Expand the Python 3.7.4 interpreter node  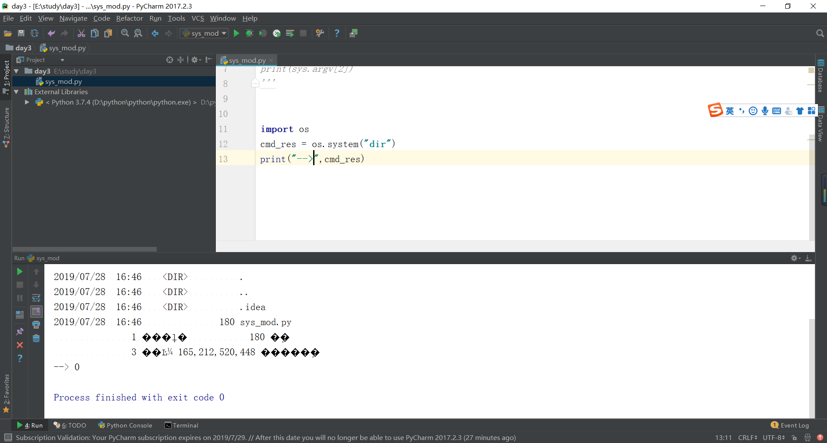(x=27, y=102)
